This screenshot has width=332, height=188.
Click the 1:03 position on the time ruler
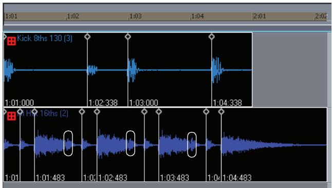point(136,16)
